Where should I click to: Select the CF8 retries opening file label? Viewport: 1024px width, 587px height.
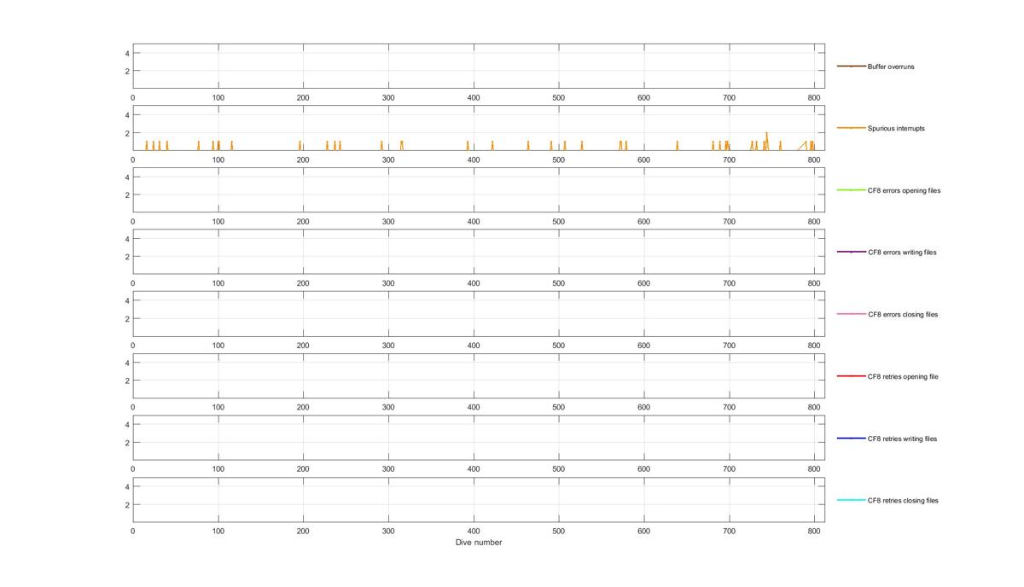coord(903,377)
